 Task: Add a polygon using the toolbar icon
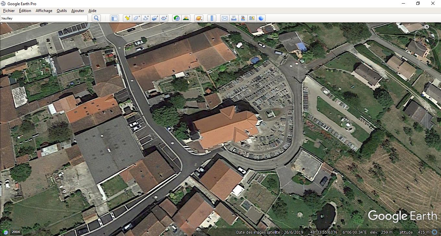[137, 18]
